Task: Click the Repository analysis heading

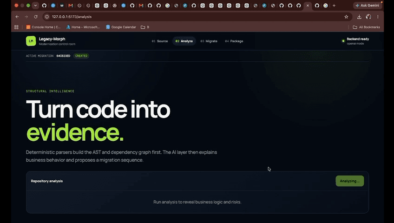Action: (x=47, y=181)
